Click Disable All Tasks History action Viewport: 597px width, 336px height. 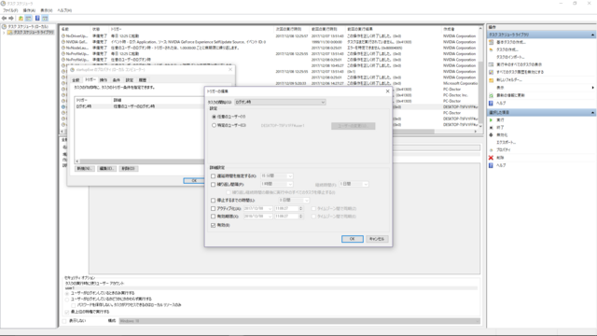coord(520,72)
